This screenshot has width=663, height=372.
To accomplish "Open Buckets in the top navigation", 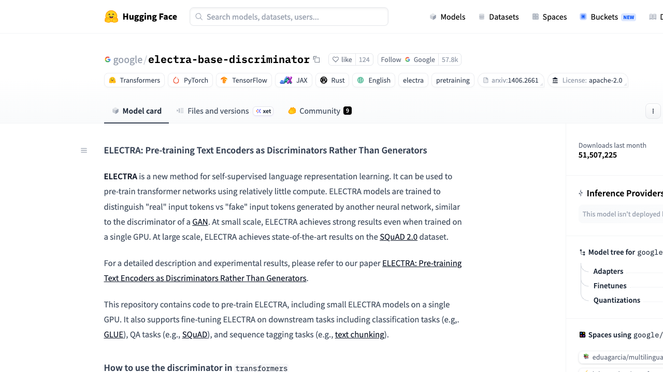I will pos(608,17).
